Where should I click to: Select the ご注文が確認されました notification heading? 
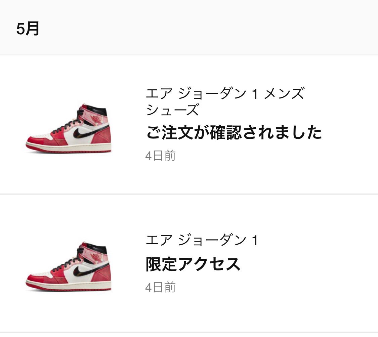click(x=234, y=132)
